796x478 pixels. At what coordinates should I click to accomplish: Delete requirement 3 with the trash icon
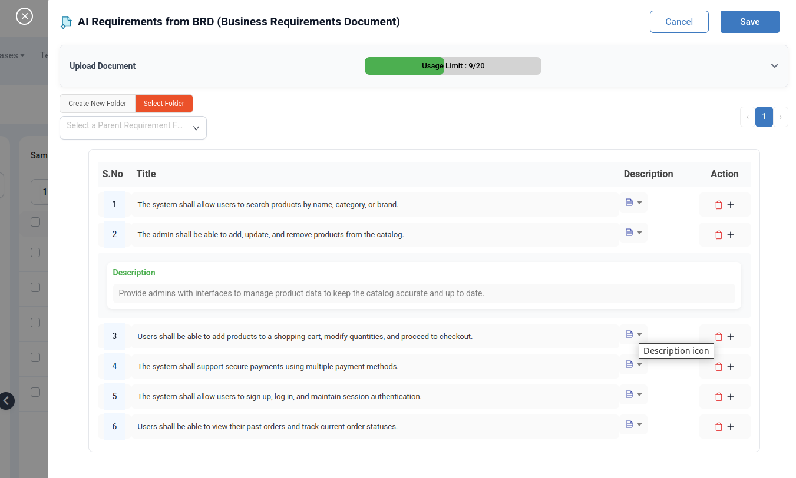click(718, 337)
